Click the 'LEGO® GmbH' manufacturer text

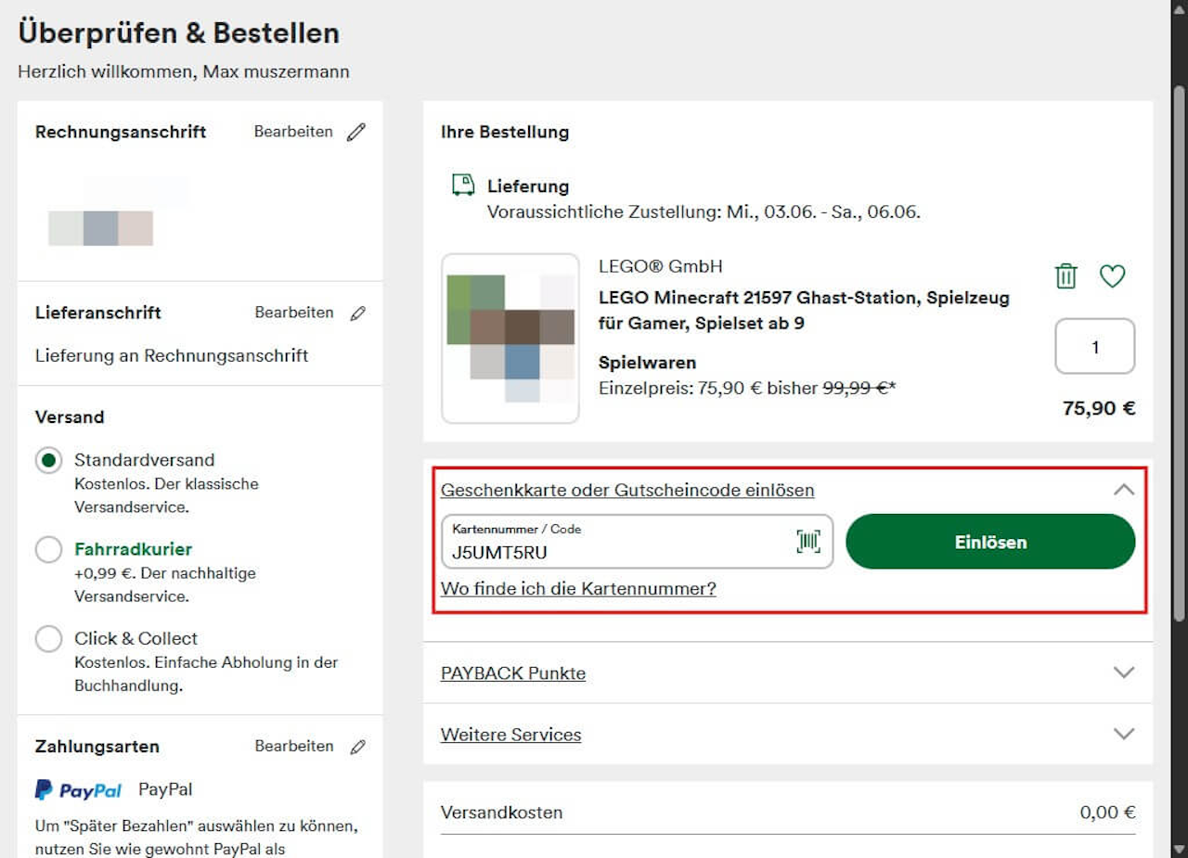tap(661, 266)
